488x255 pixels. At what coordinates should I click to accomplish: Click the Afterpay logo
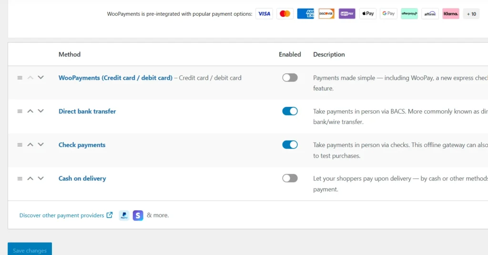click(409, 14)
